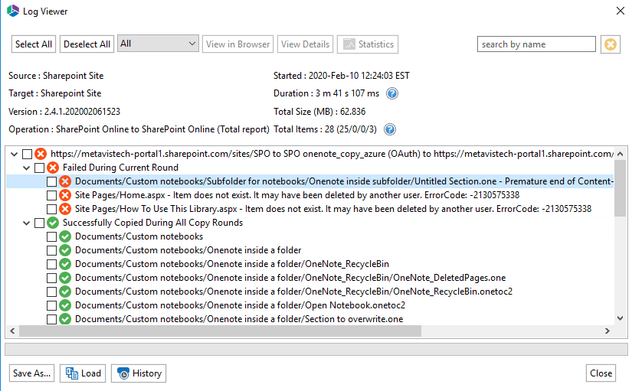Viewport: 632px width, 391px height.
Task: Click the Duration help question mark icon
Action: [392, 93]
